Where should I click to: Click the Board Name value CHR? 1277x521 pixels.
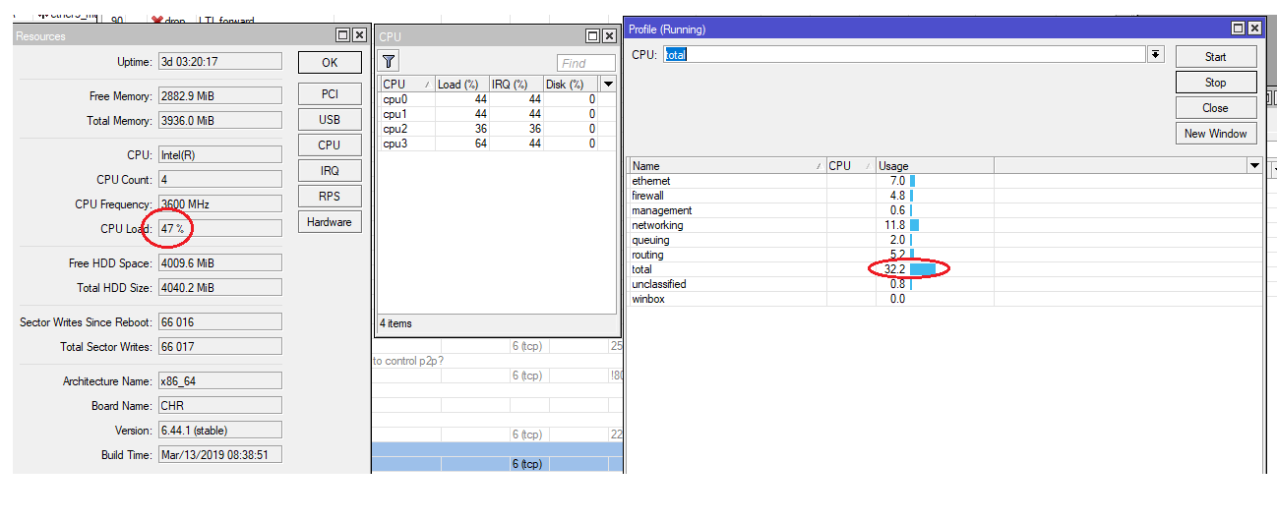(220, 406)
